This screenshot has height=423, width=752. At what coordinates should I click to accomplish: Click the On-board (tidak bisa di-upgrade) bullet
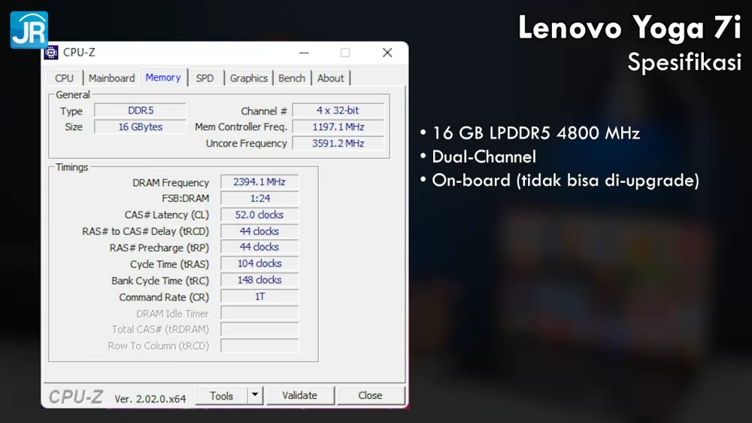(x=566, y=181)
